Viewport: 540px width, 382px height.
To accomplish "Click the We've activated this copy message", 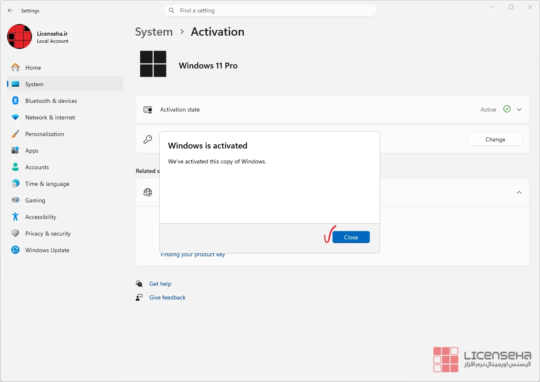I will (217, 161).
